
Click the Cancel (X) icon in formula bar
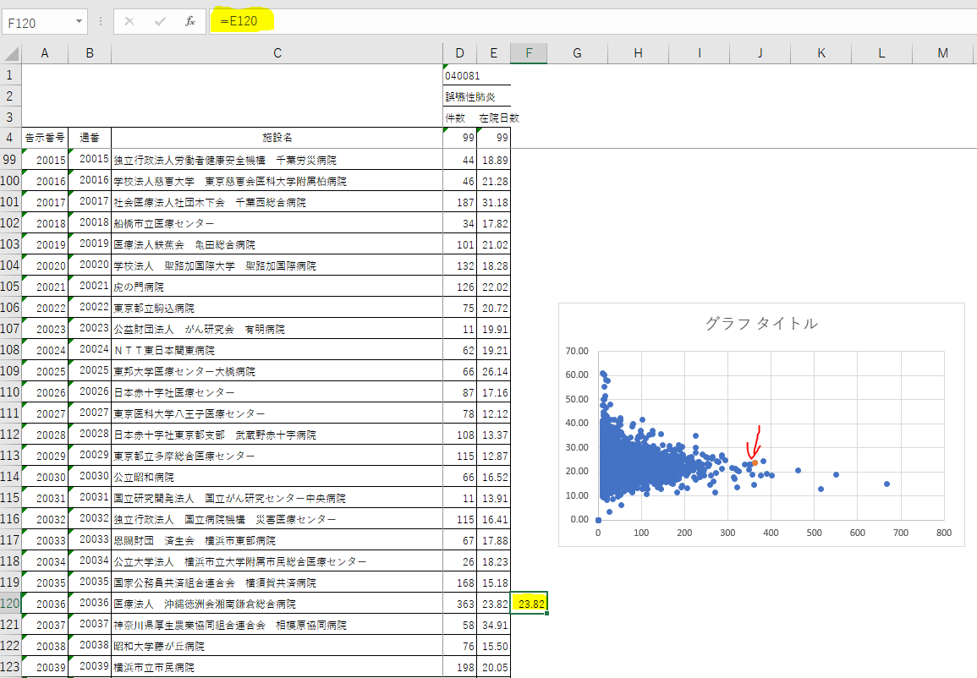[x=129, y=22]
